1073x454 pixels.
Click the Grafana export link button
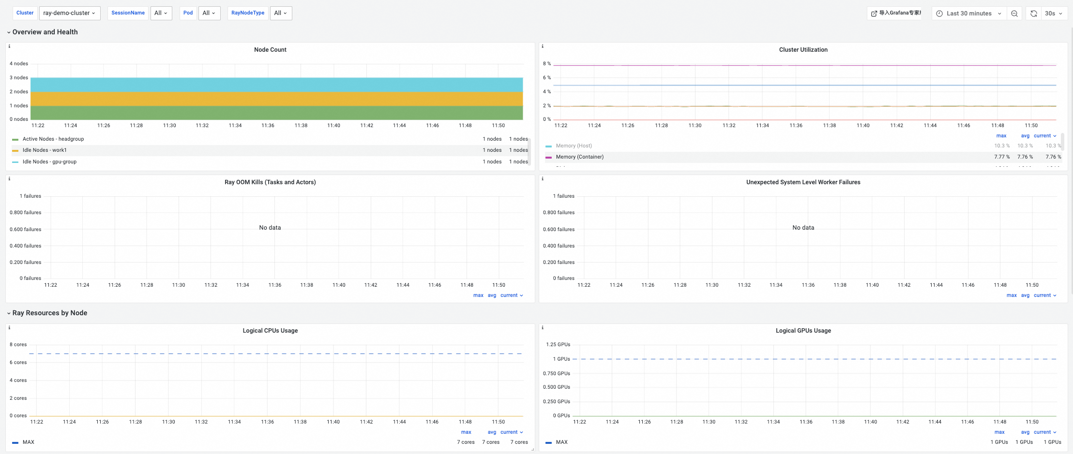[x=896, y=14]
